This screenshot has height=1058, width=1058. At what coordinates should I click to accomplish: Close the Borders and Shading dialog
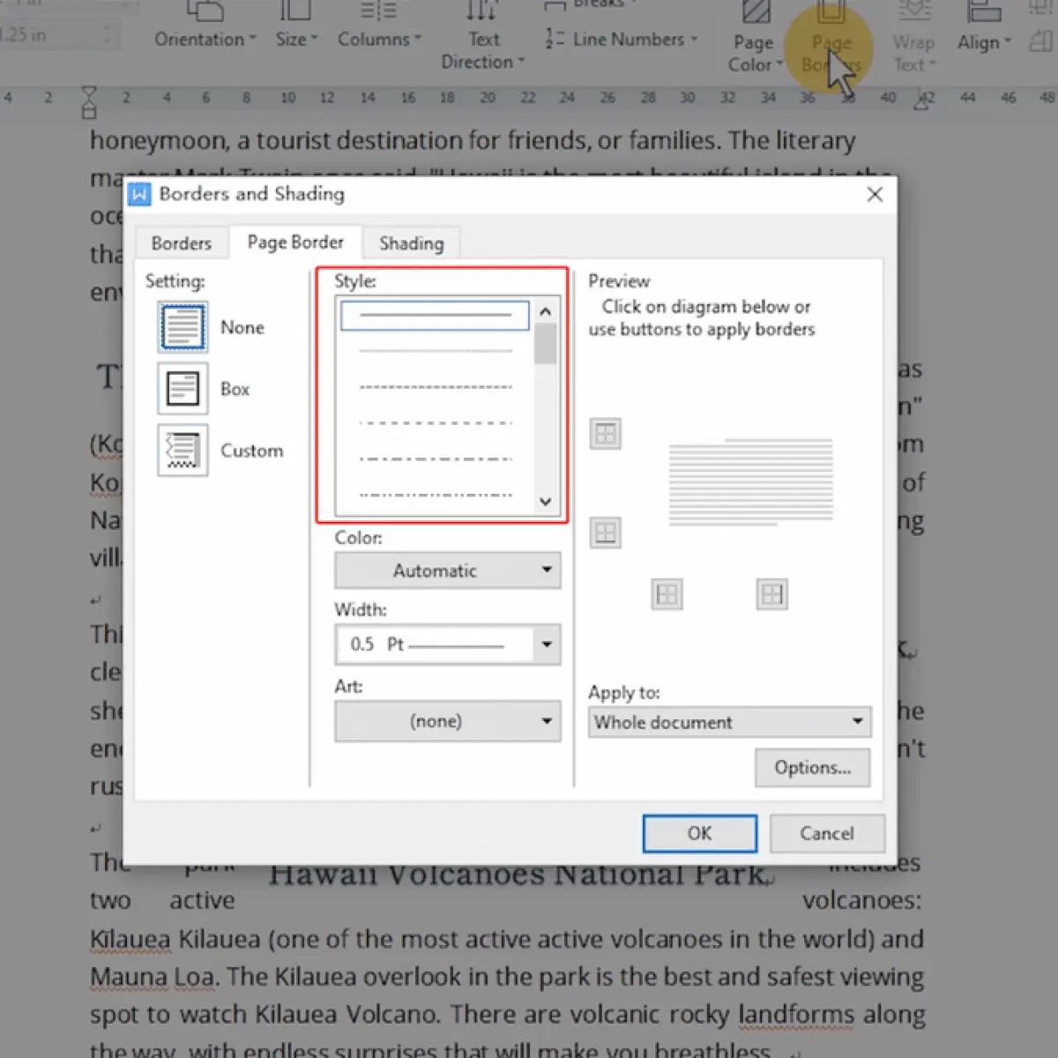click(x=875, y=194)
